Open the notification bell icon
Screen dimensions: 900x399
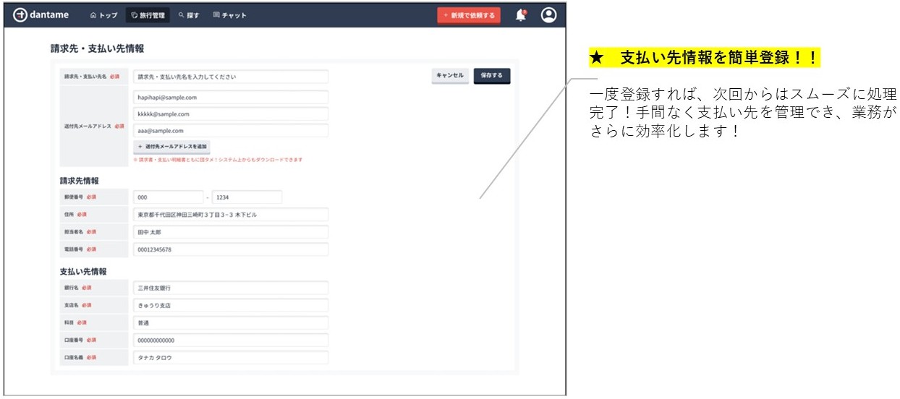point(521,15)
